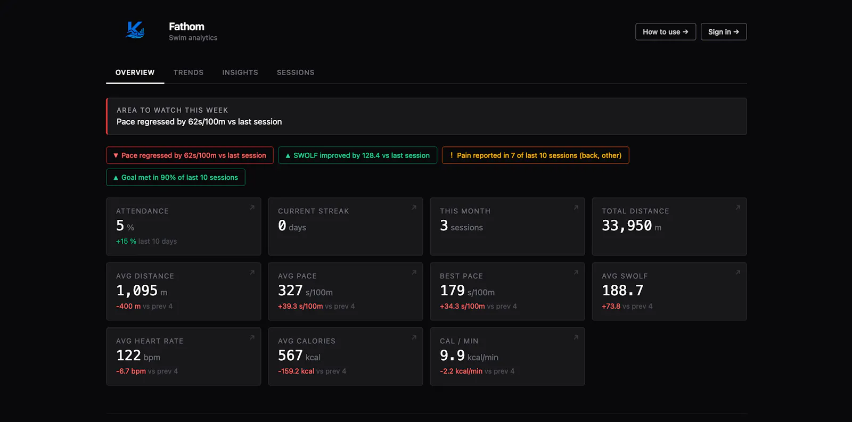Click the 567 kcal average calories value

[299, 356]
